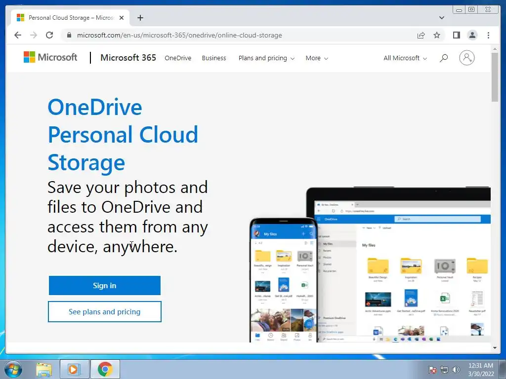Image resolution: width=506 pixels, height=379 pixels.
Task: Open the volume speaker tray icon
Action: (x=456, y=370)
